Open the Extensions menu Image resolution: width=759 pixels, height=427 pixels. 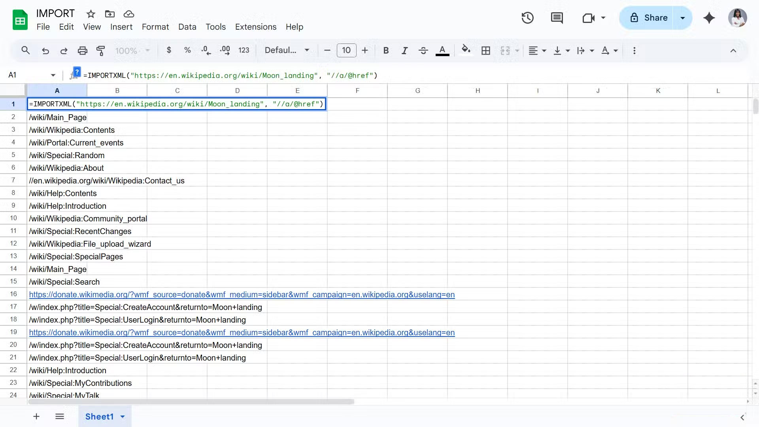[x=255, y=26]
